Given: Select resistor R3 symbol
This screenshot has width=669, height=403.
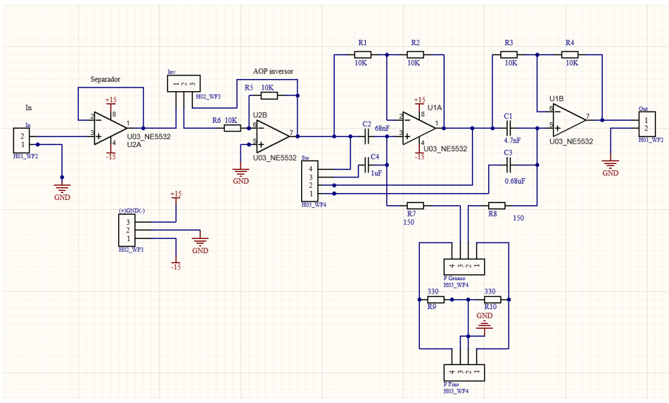Looking at the screenshot, I should (508, 55).
